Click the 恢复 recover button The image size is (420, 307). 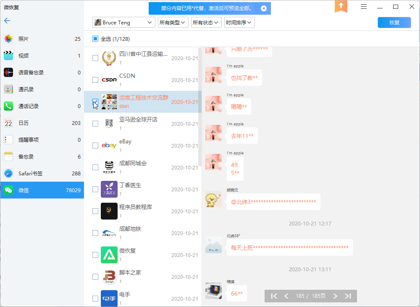point(394,22)
